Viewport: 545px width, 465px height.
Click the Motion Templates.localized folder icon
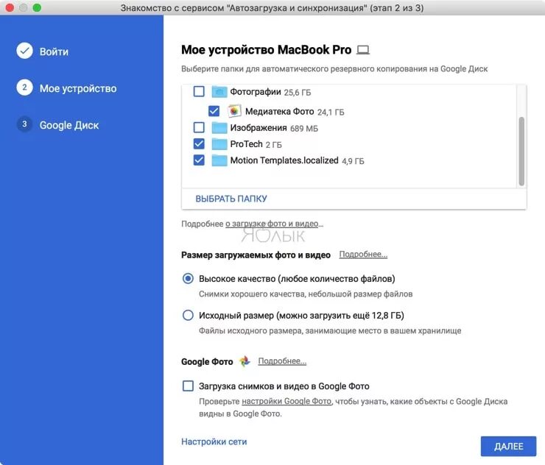click(x=219, y=160)
